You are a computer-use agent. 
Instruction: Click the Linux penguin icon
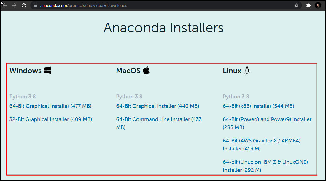coord(247,71)
